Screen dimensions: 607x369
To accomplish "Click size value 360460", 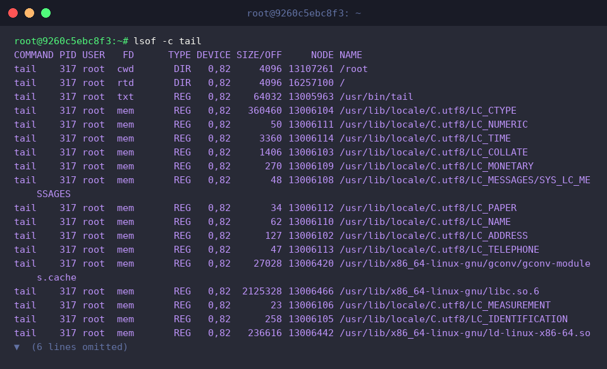I will tap(265, 111).
